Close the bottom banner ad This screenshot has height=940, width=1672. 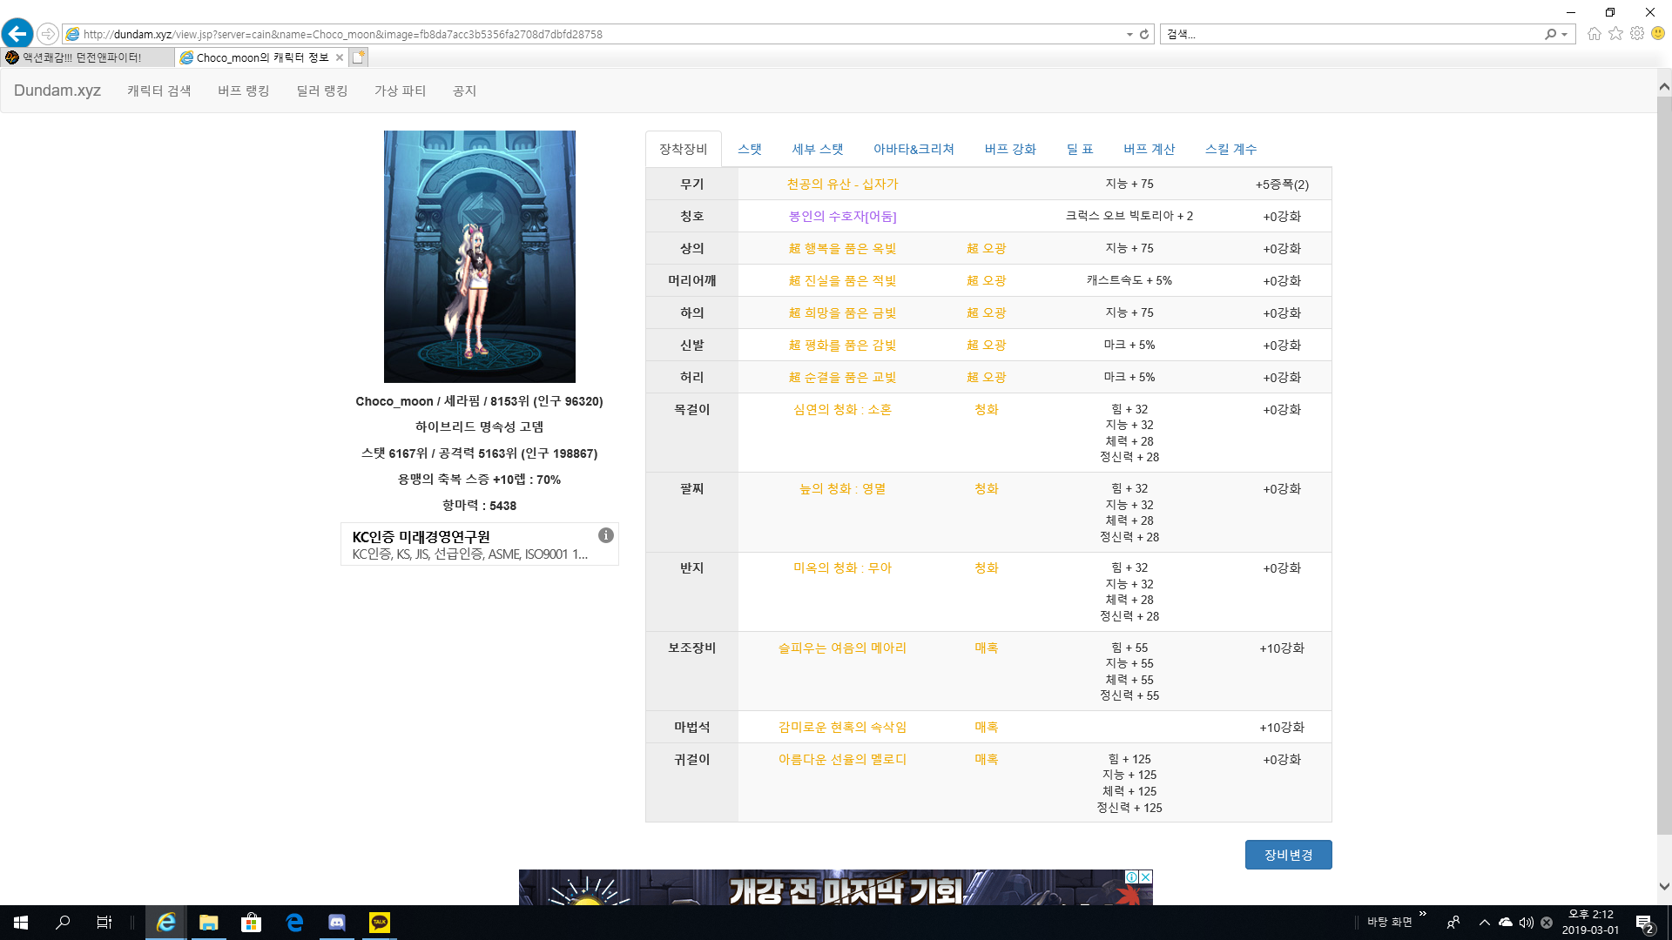point(1146,876)
